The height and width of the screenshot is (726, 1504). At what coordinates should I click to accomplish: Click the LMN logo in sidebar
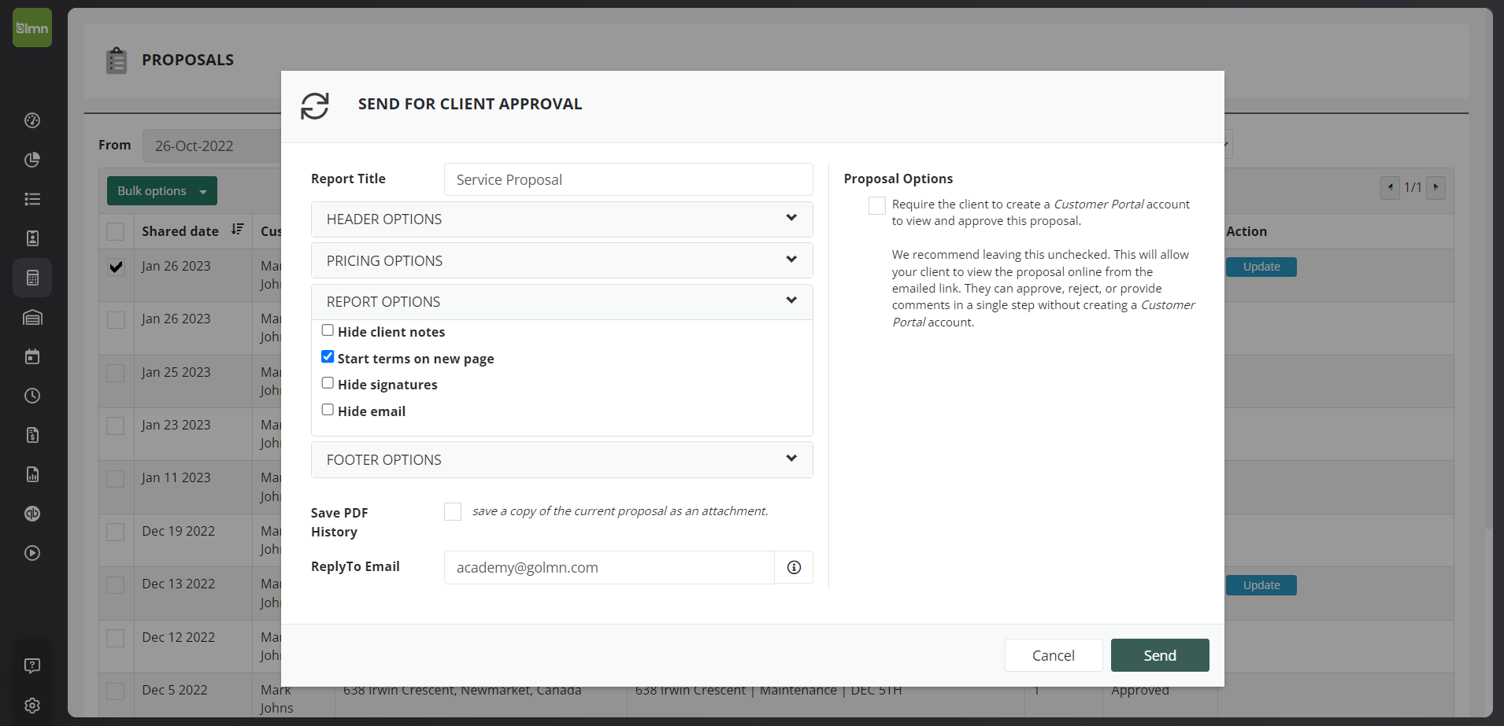32,28
